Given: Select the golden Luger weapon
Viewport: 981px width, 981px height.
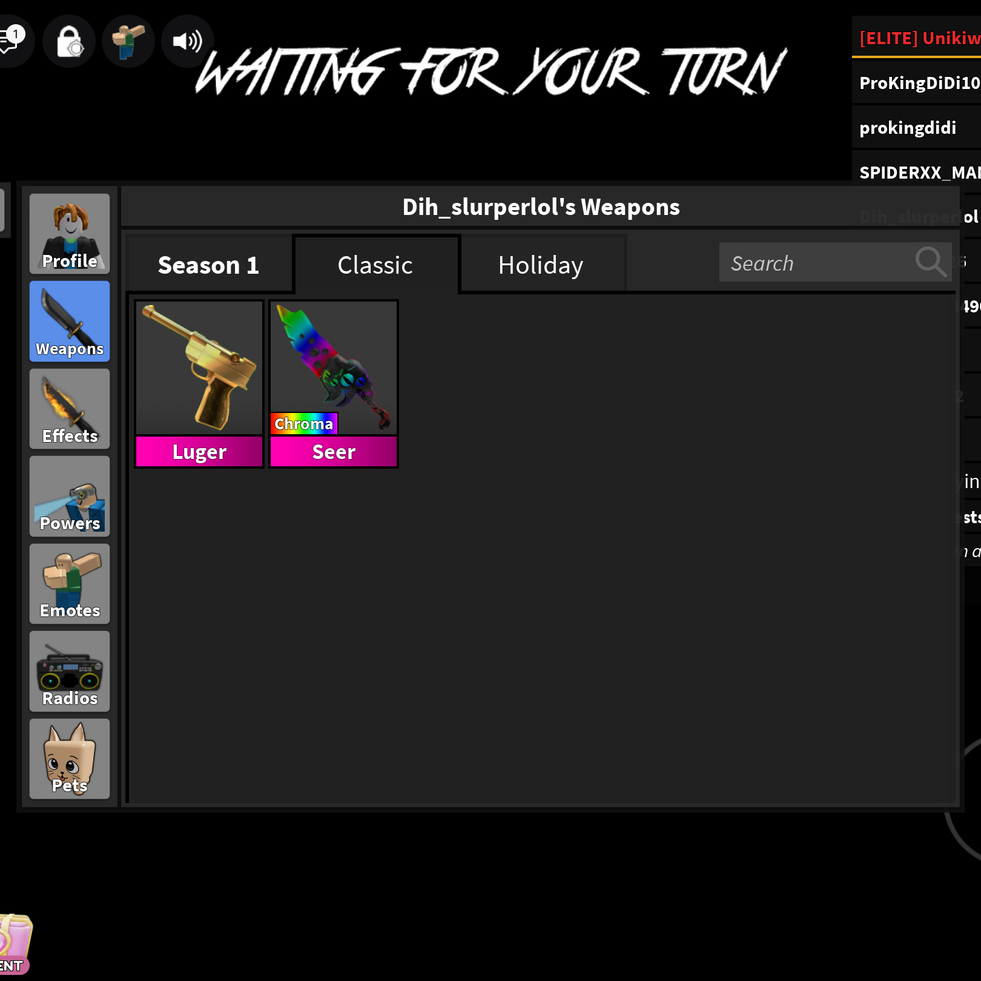Looking at the screenshot, I should tap(199, 384).
